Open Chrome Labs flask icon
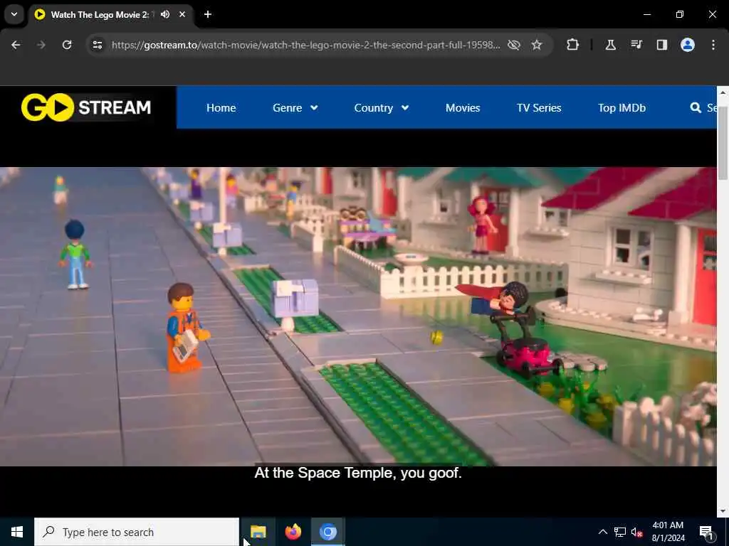Viewport: 729px width, 546px height. [x=610, y=45]
